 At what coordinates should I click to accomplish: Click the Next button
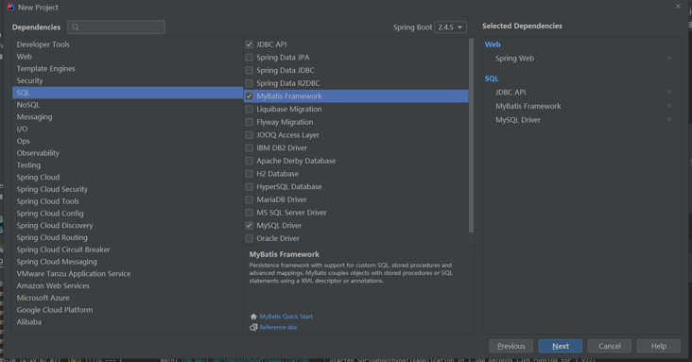[x=560, y=346]
